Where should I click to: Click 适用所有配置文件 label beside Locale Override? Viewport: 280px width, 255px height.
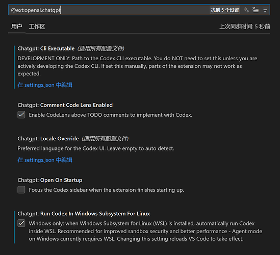pyautogui.click(x=105, y=139)
